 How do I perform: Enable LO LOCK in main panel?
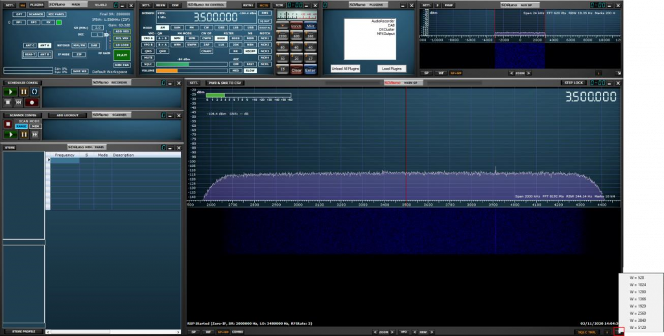pos(121,45)
